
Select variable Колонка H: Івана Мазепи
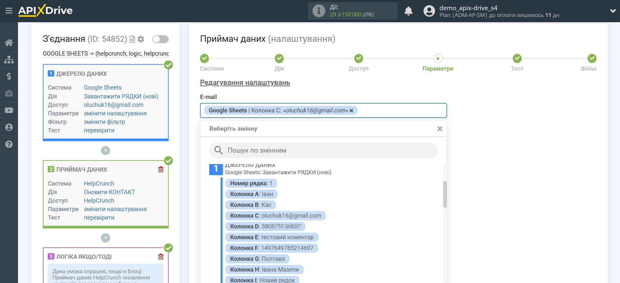tap(264, 270)
